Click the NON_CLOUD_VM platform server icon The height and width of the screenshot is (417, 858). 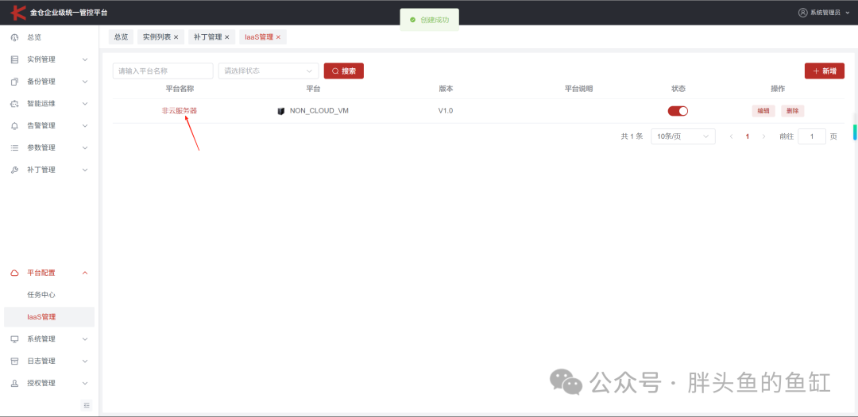point(280,111)
